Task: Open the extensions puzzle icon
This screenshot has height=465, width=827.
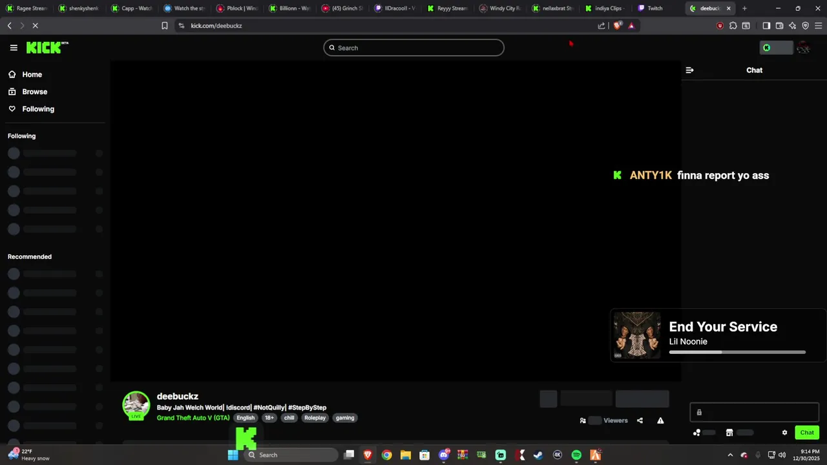Action: (733, 26)
